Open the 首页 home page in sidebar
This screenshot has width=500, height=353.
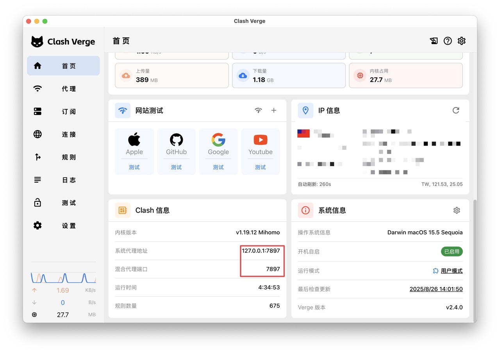point(63,66)
